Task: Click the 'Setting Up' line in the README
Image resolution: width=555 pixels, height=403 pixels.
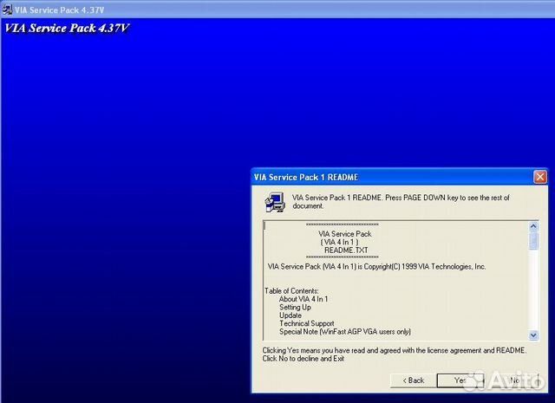Action: tap(295, 307)
